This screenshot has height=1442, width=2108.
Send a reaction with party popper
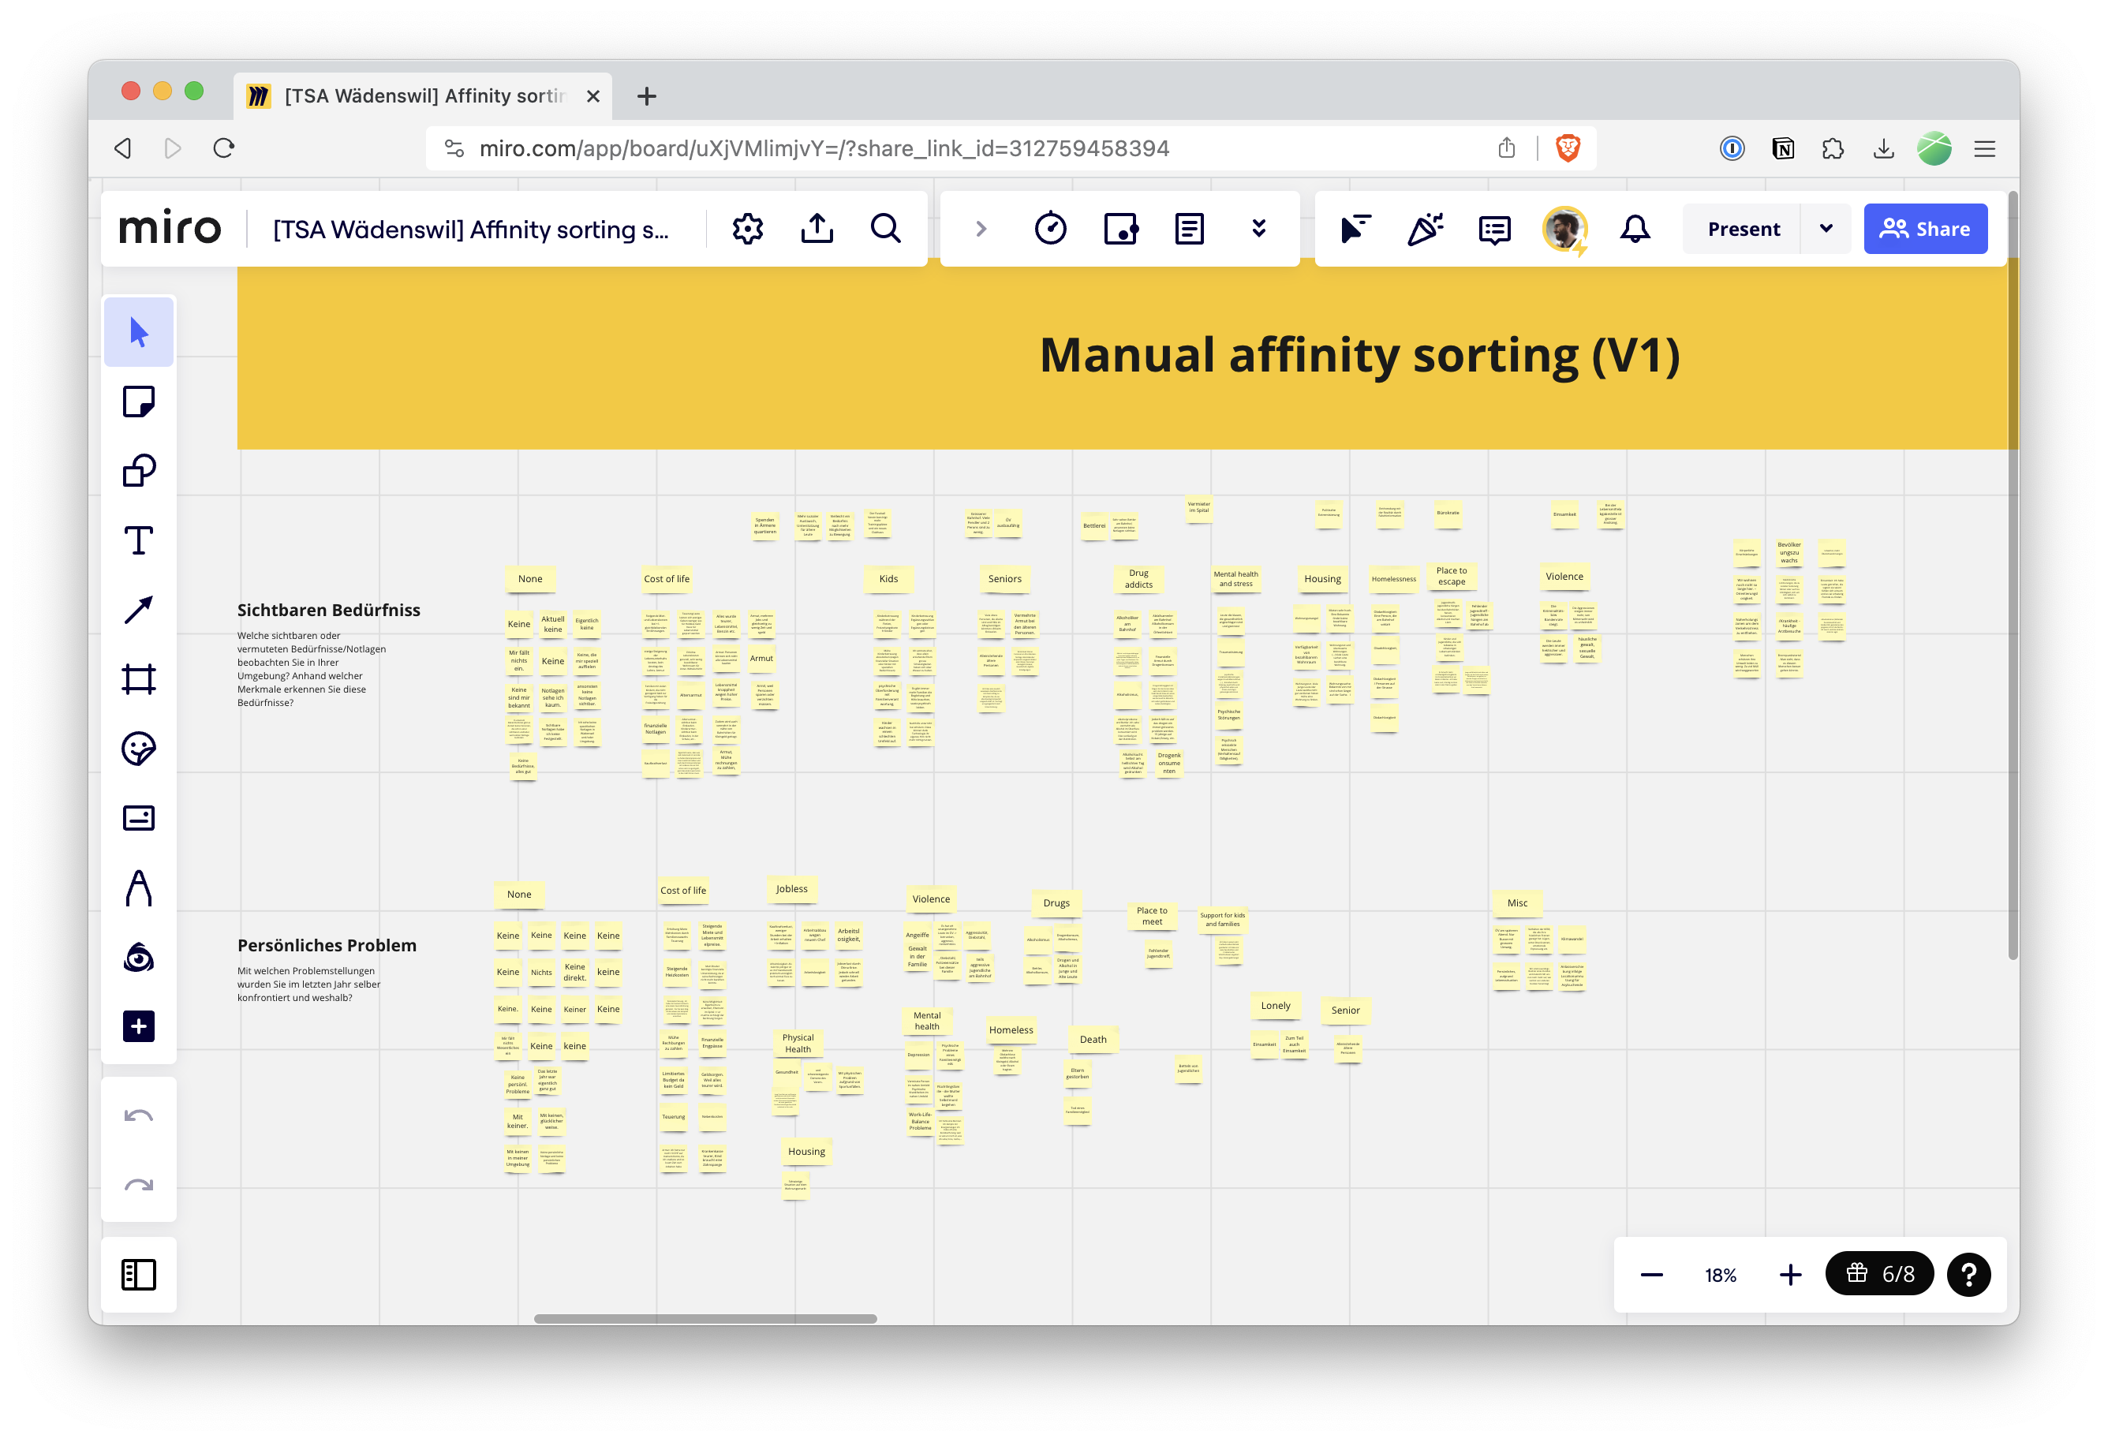pyautogui.click(x=1425, y=229)
